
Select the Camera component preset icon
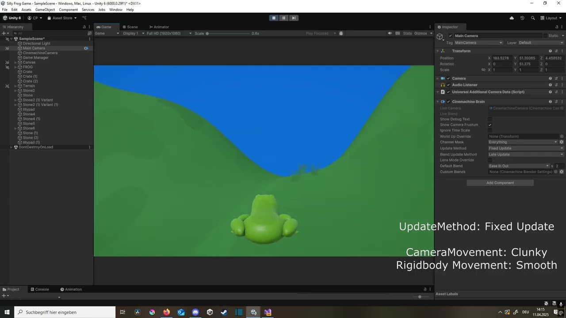point(556,78)
